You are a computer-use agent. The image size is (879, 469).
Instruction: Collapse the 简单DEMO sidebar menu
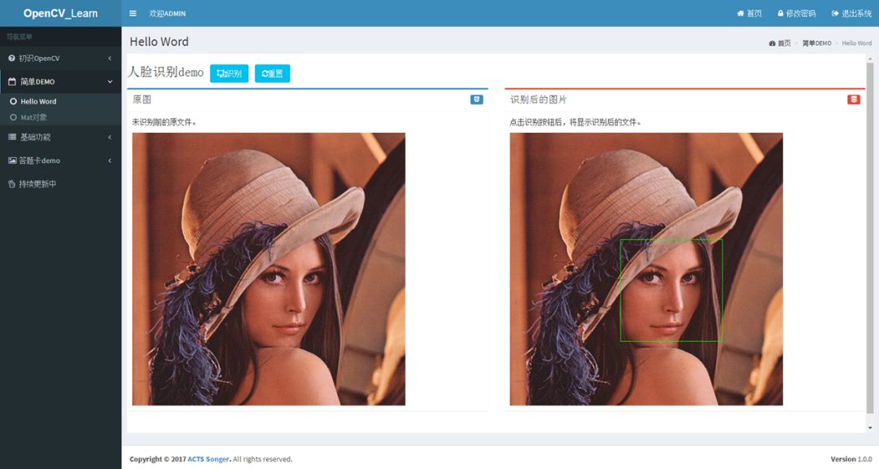pos(60,82)
